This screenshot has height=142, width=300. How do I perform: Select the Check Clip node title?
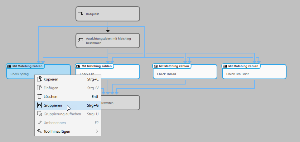click(96, 66)
